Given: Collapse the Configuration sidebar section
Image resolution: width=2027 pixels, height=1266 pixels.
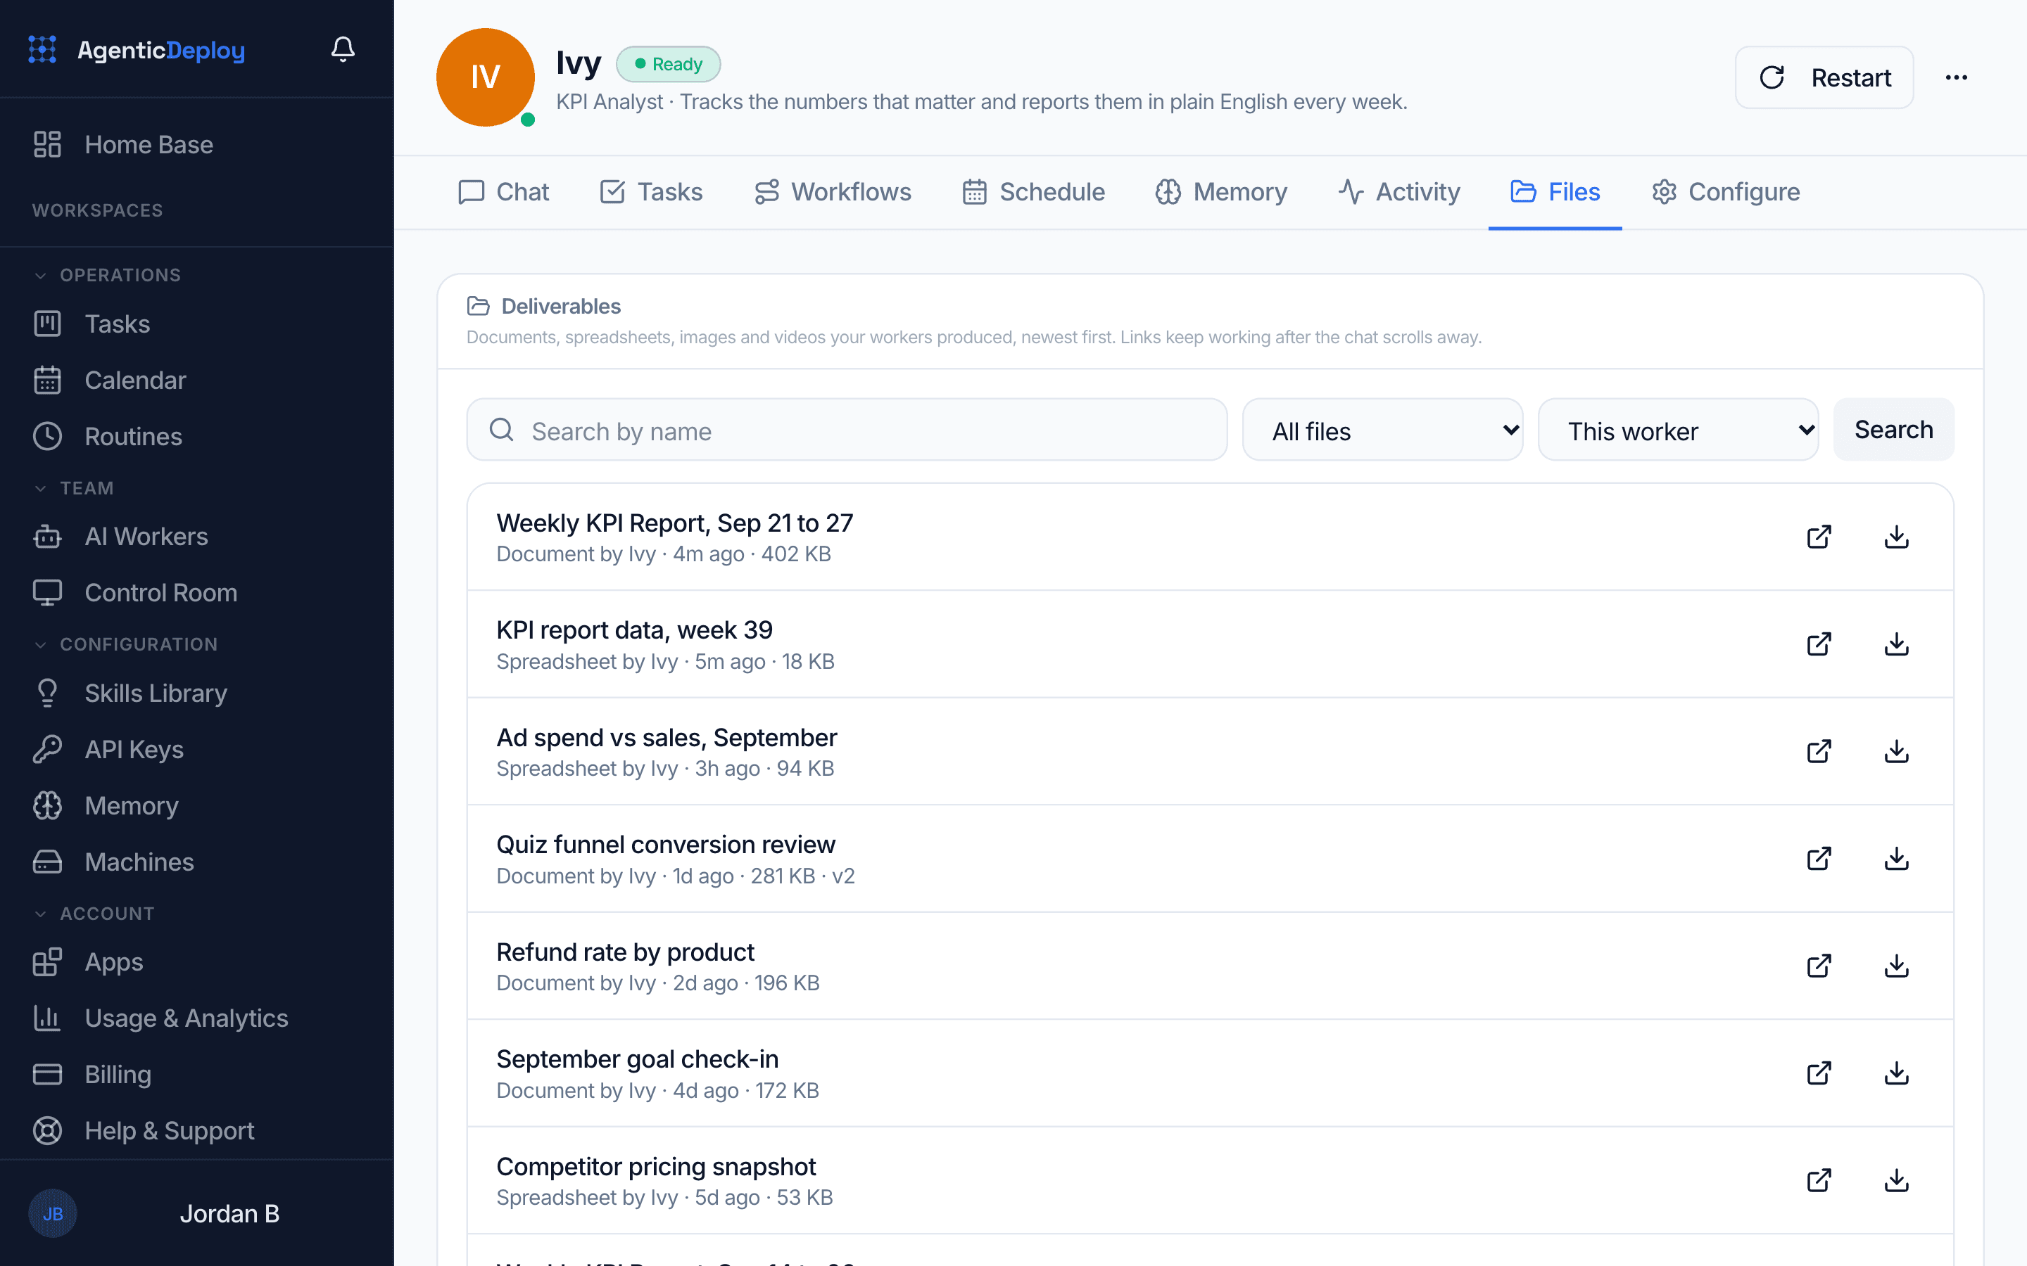Looking at the screenshot, I should pos(126,644).
